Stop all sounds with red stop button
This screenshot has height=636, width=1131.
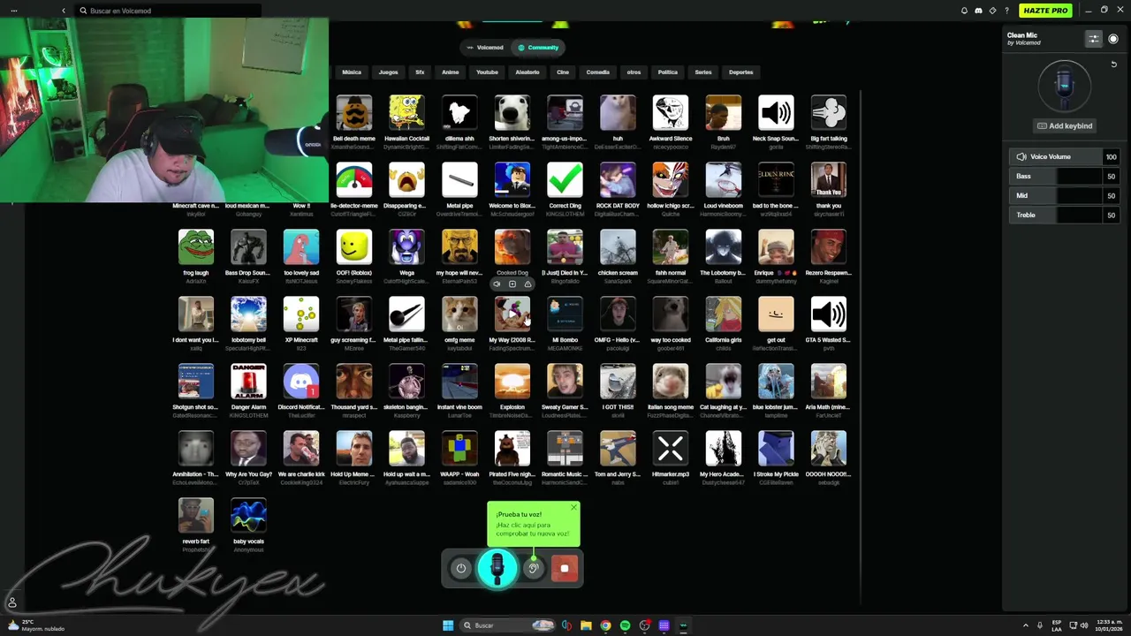pyautogui.click(x=565, y=568)
